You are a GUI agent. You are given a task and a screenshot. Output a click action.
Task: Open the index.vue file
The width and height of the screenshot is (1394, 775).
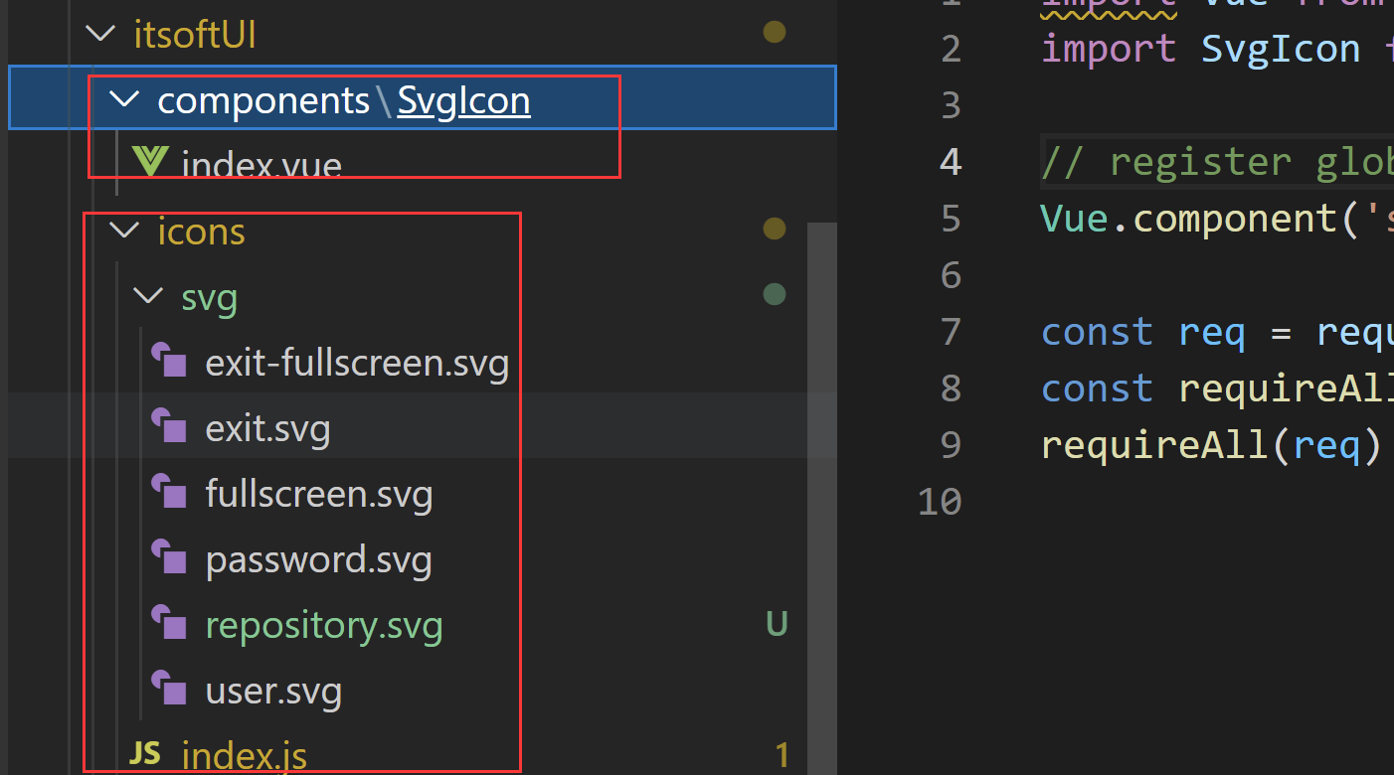pos(261,164)
